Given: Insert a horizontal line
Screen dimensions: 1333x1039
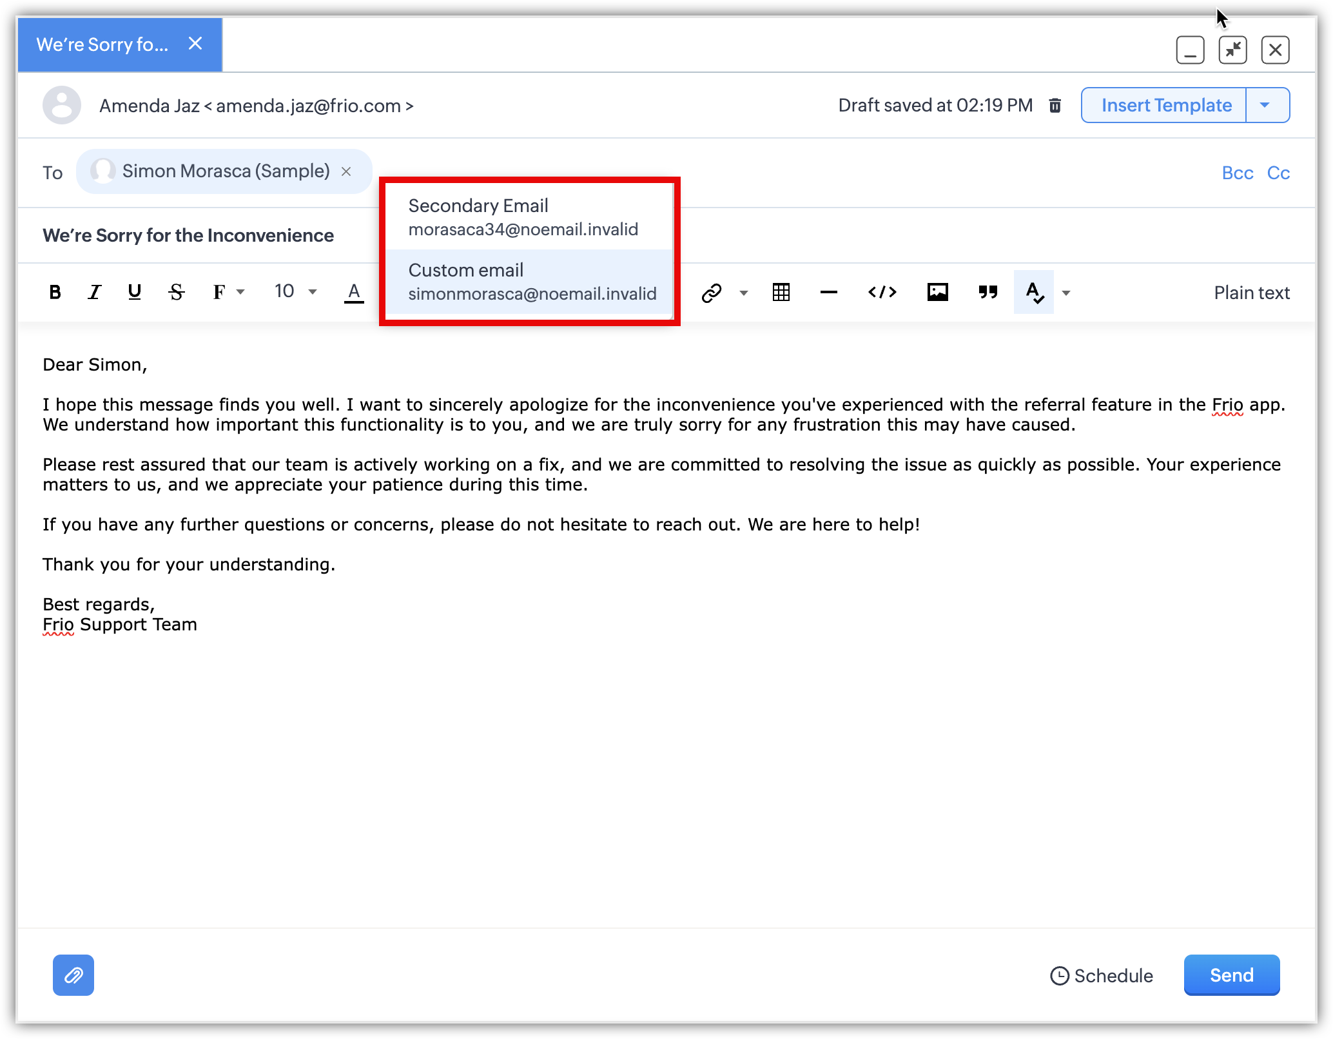Looking at the screenshot, I should 828,293.
